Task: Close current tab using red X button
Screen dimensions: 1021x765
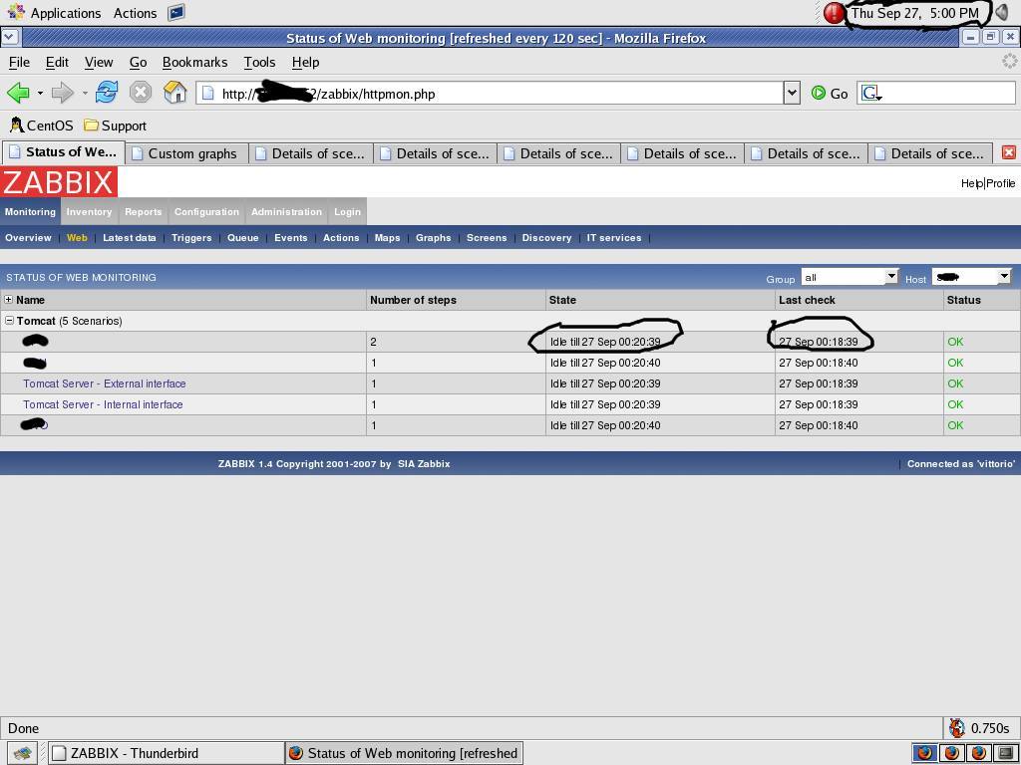Action: click(1009, 152)
